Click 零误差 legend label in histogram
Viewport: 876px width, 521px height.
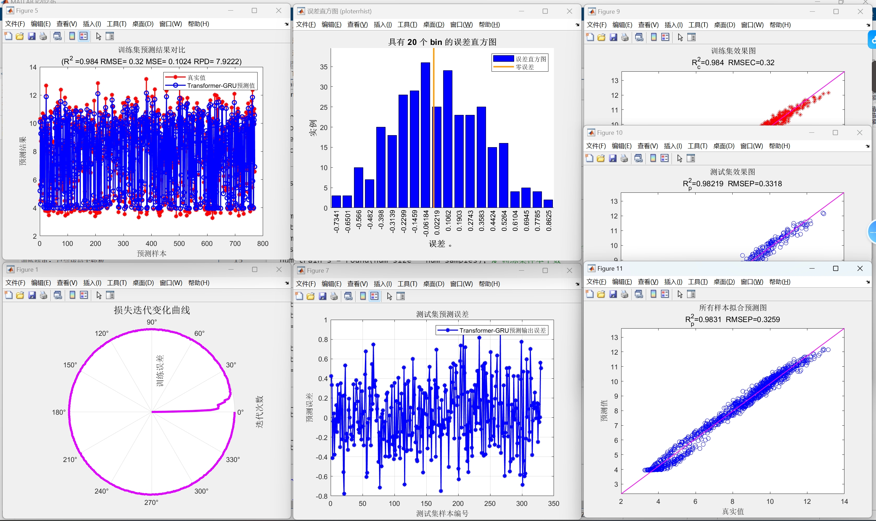click(x=524, y=67)
